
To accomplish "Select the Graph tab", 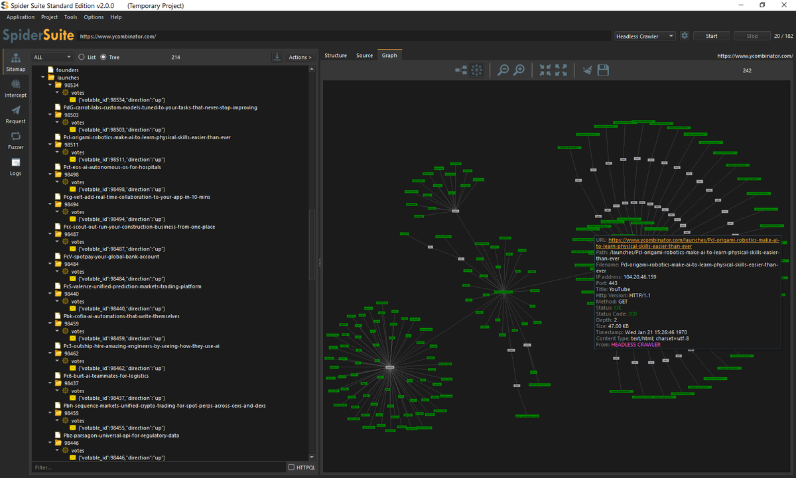I will (389, 56).
